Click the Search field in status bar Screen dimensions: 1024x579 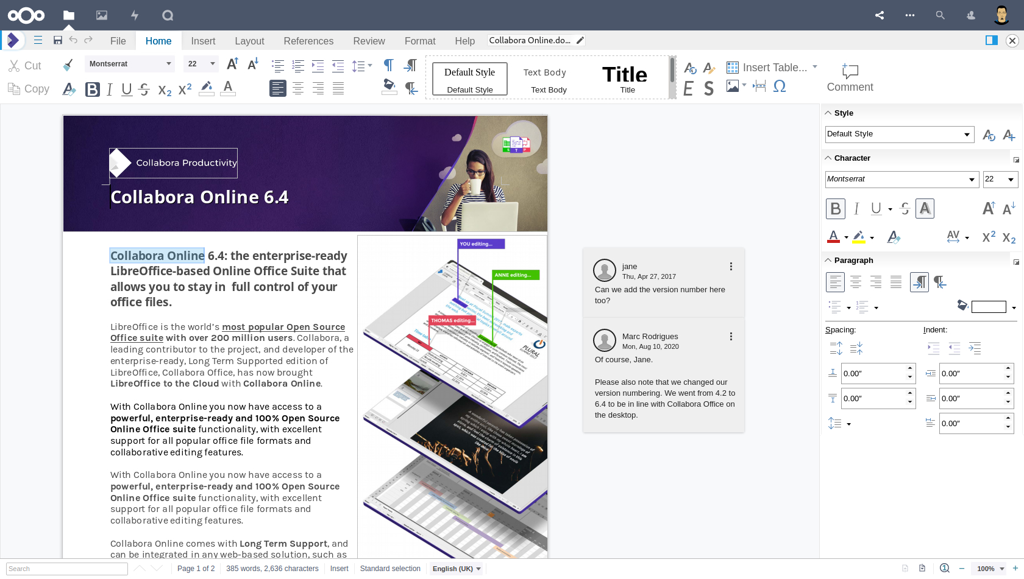click(67, 569)
